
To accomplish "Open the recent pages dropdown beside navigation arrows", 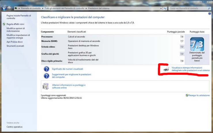I will 13,9.
